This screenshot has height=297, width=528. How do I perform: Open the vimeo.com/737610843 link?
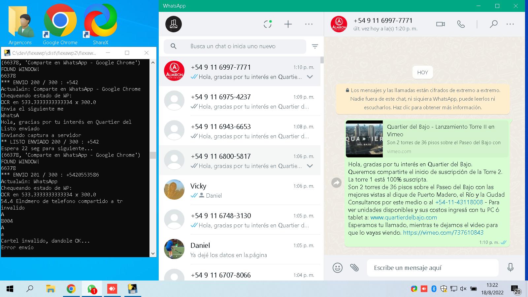click(443, 233)
